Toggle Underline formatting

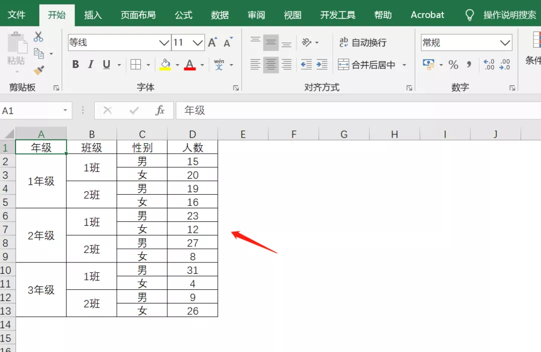[106, 65]
